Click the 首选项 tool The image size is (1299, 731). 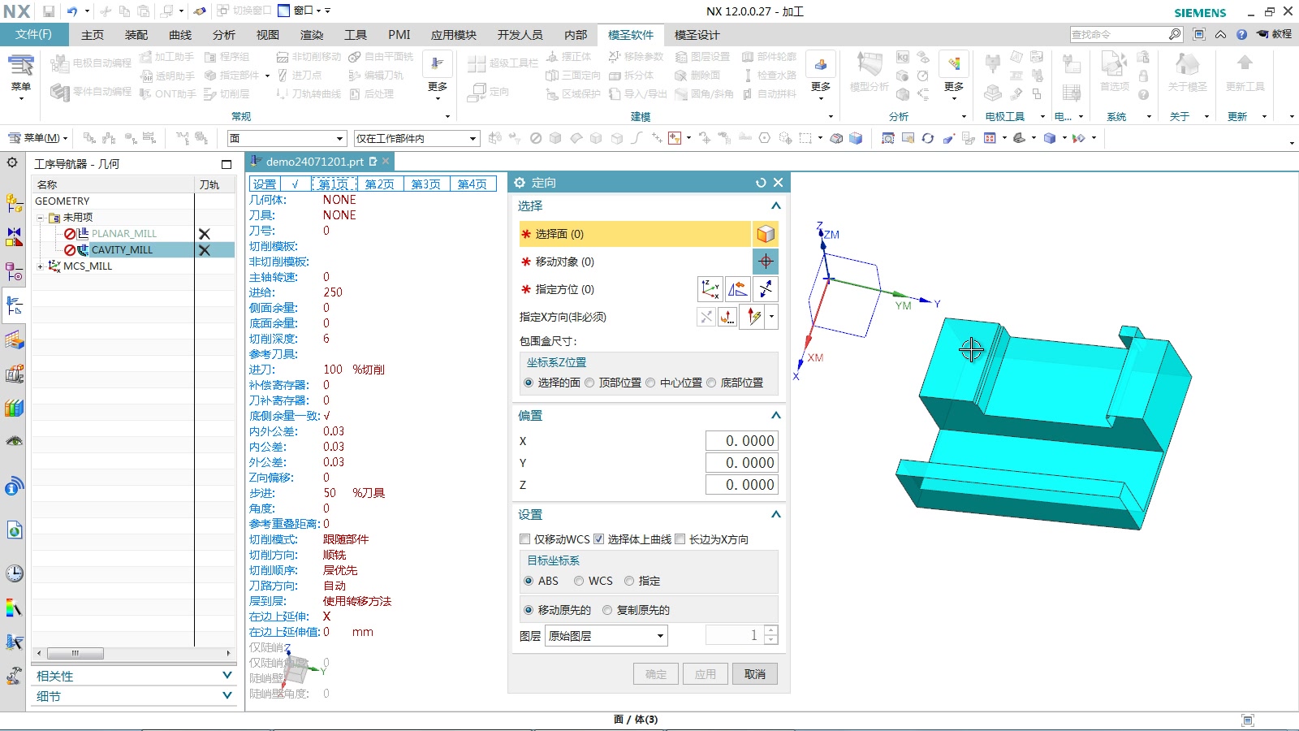pos(1114,72)
